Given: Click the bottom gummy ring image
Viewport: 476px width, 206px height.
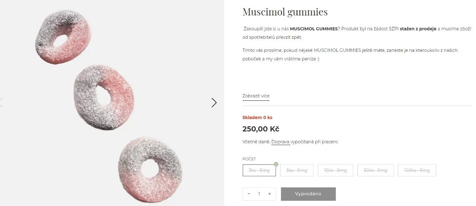Looking at the screenshot, I should (150, 169).
